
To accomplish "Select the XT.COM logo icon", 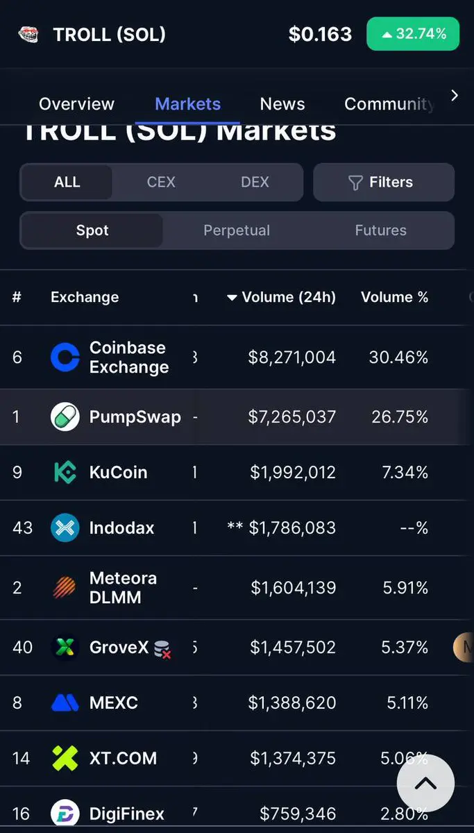I will tap(65, 758).
